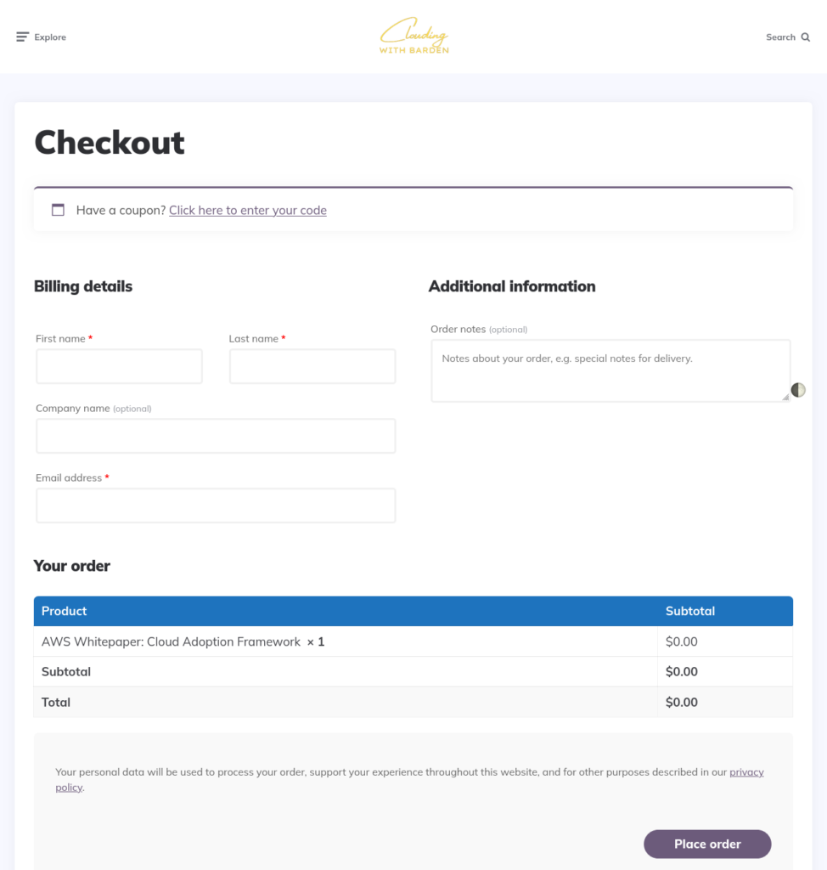Focus the First name field
Screen dimensions: 827x870
pyautogui.click(x=119, y=366)
